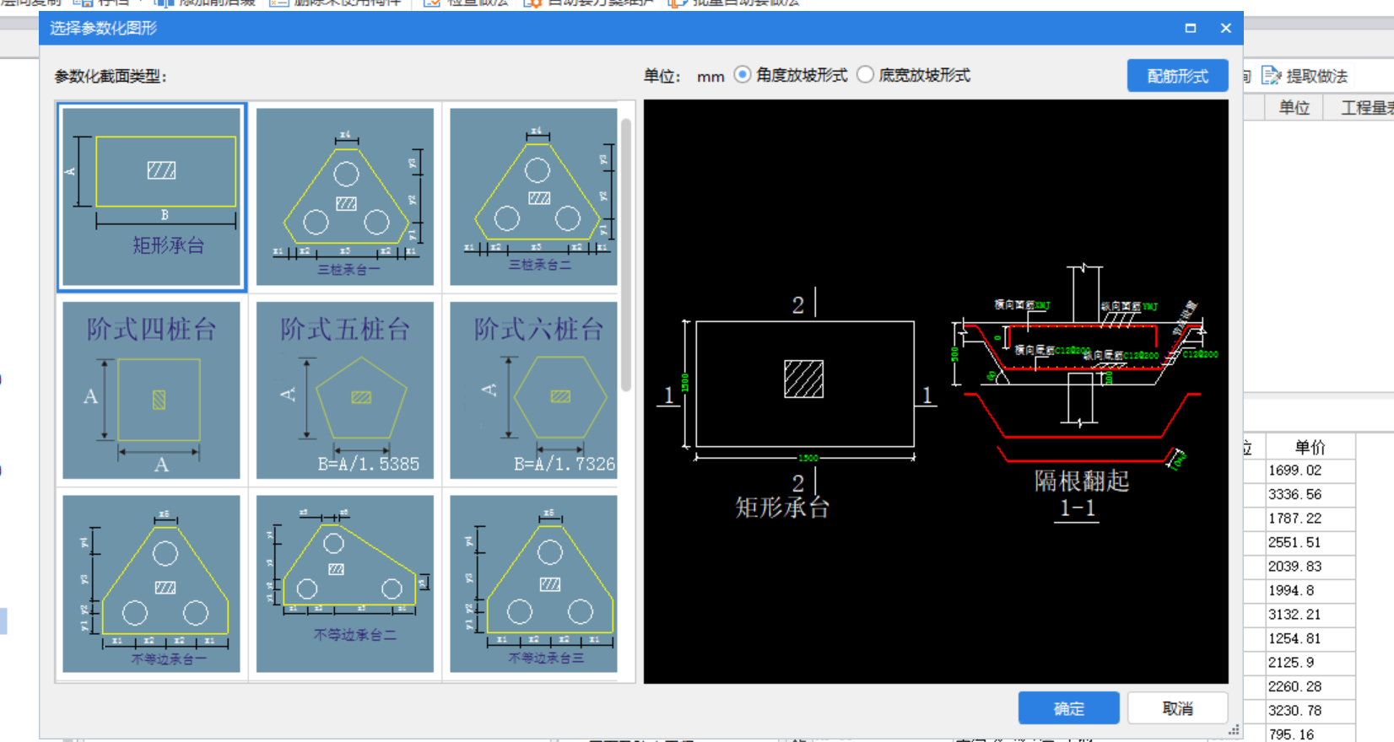
Task: Choose the 阶式六桩台 thumbnail
Action: (533, 390)
